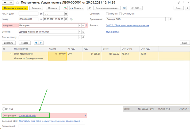
Task: Copy document link via chain icon
Action: click(x=179, y=2)
